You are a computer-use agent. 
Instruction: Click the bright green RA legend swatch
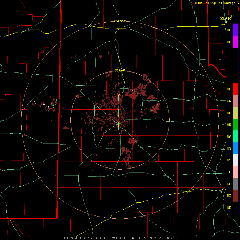click(x=235, y=137)
